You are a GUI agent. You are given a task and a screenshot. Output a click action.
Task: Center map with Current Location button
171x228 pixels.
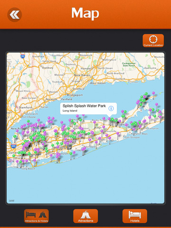(153, 40)
